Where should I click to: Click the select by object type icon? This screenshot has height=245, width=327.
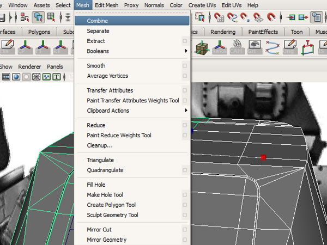coord(38,17)
